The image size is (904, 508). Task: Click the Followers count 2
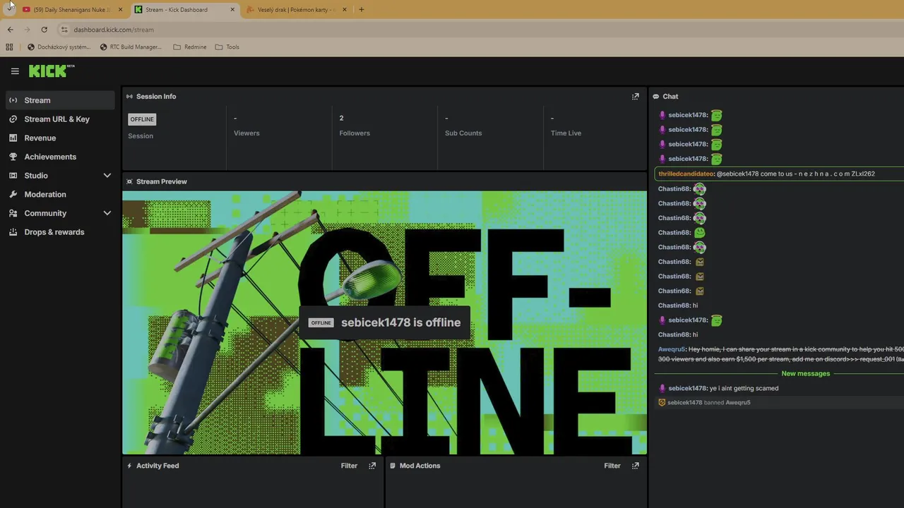(341, 118)
